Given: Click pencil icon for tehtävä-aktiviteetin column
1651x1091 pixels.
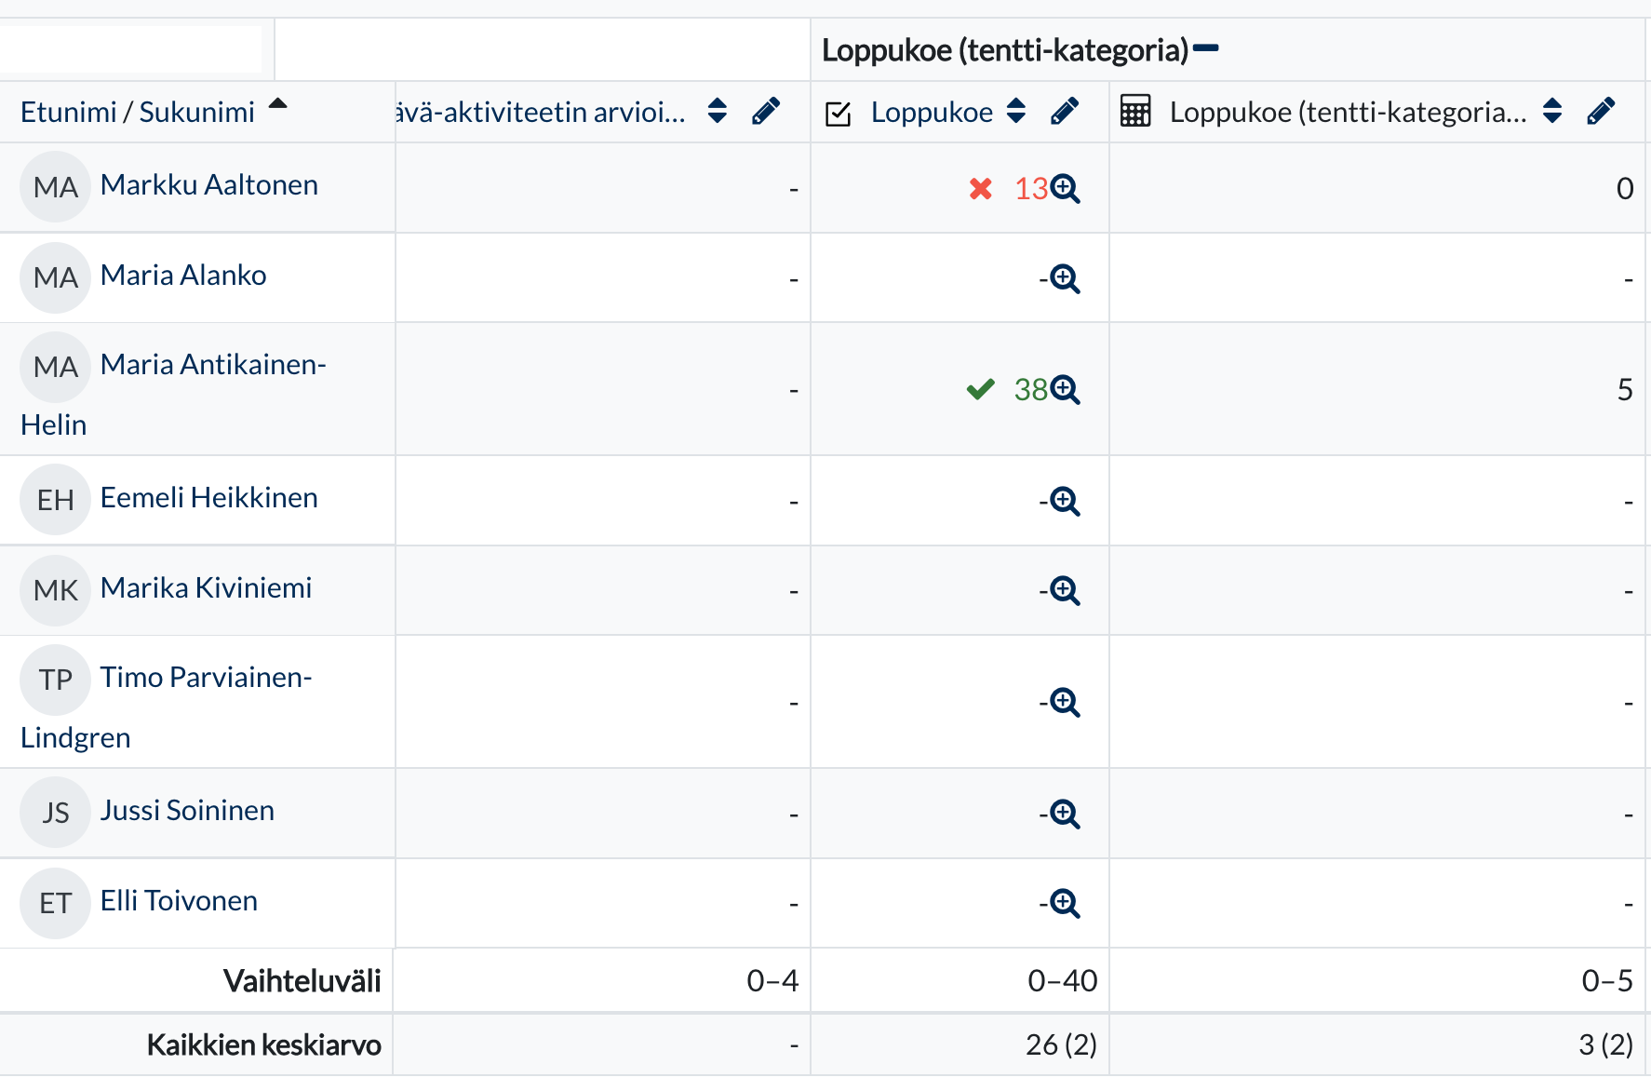Looking at the screenshot, I should 766,112.
